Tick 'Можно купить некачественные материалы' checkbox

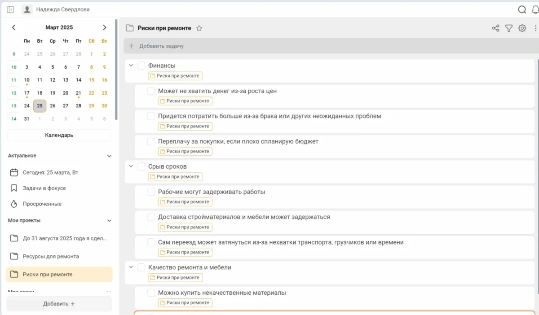(151, 293)
